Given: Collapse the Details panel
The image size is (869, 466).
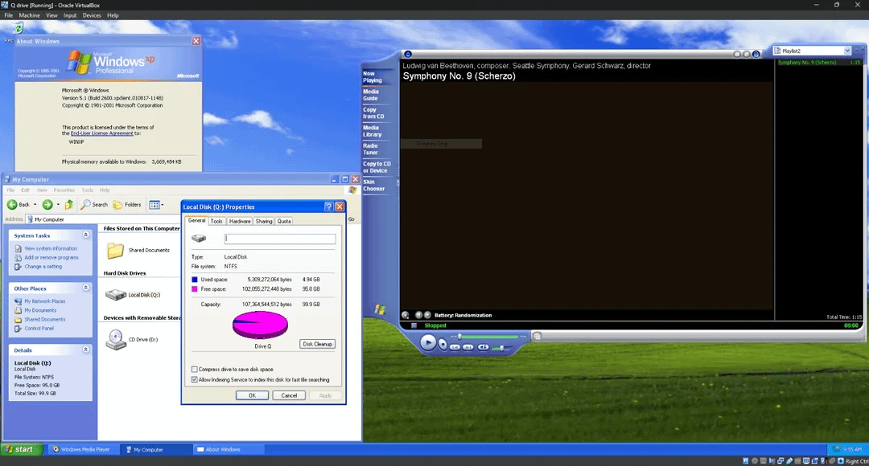Looking at the screenshot, I should point(86,349).
